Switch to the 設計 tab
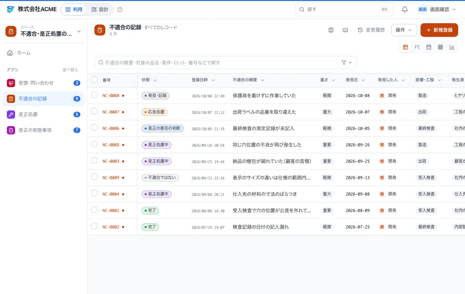Viewport: 465px width, 294px height. click(100, 9)
